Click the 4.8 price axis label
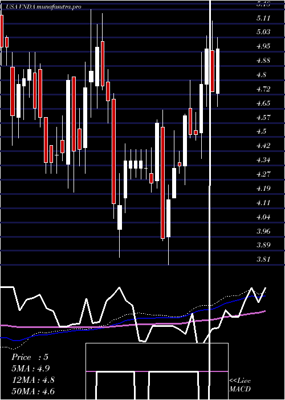 click(262, 75)
